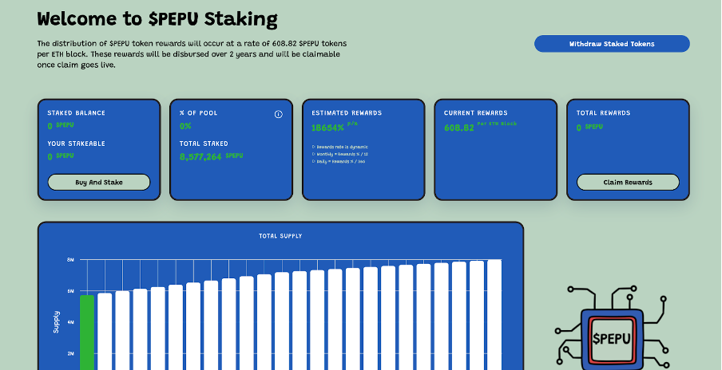Click the TOTAL STAKED label

pyautogui.click(x=204, y=144)
